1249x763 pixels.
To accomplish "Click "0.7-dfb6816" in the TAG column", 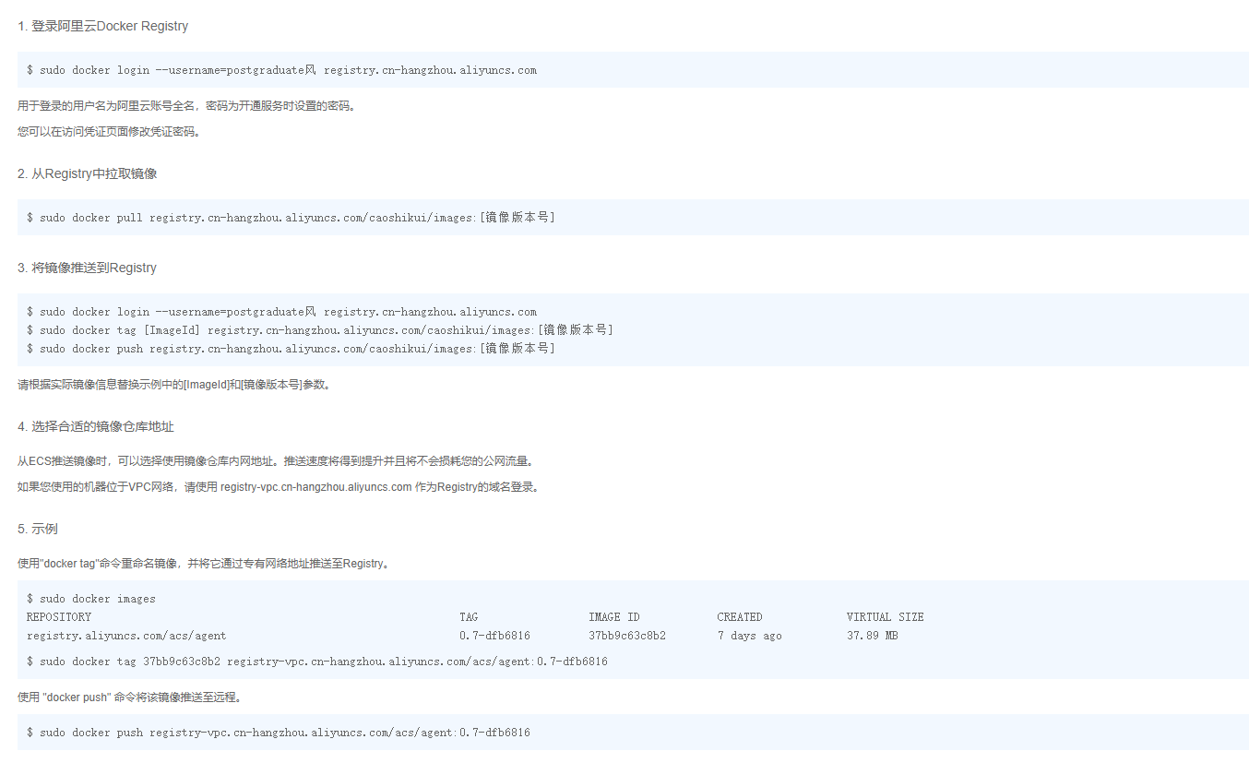I will [494, 636].
